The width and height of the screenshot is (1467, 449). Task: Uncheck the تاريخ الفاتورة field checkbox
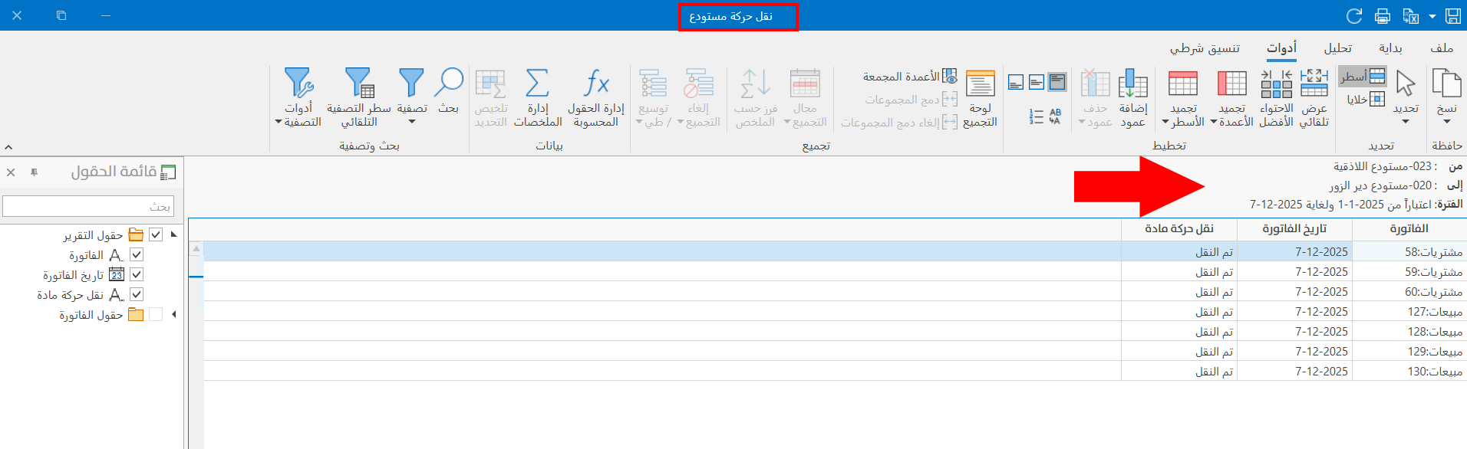pos(137,274)
